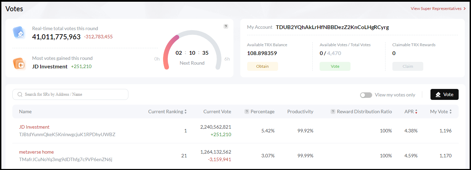The width and height of the screenshot is (471, 170).
Task: Sort by My Vote column arrows
Action: (451, 112)
